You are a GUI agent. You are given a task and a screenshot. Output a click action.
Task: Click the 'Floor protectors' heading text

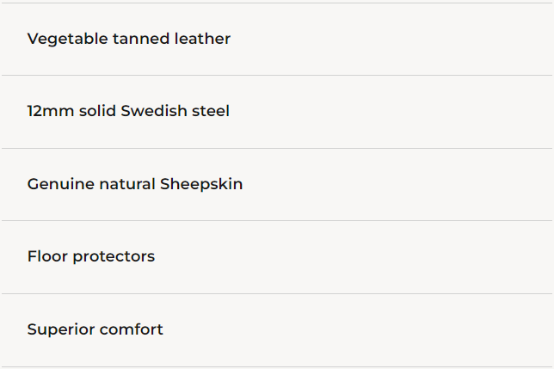91,256
